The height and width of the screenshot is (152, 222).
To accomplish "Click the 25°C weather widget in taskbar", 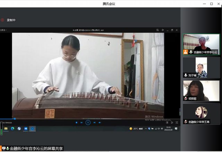I will tap(136, 129).
